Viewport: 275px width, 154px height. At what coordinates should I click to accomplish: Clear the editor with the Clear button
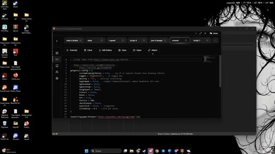tap(88, 50)
